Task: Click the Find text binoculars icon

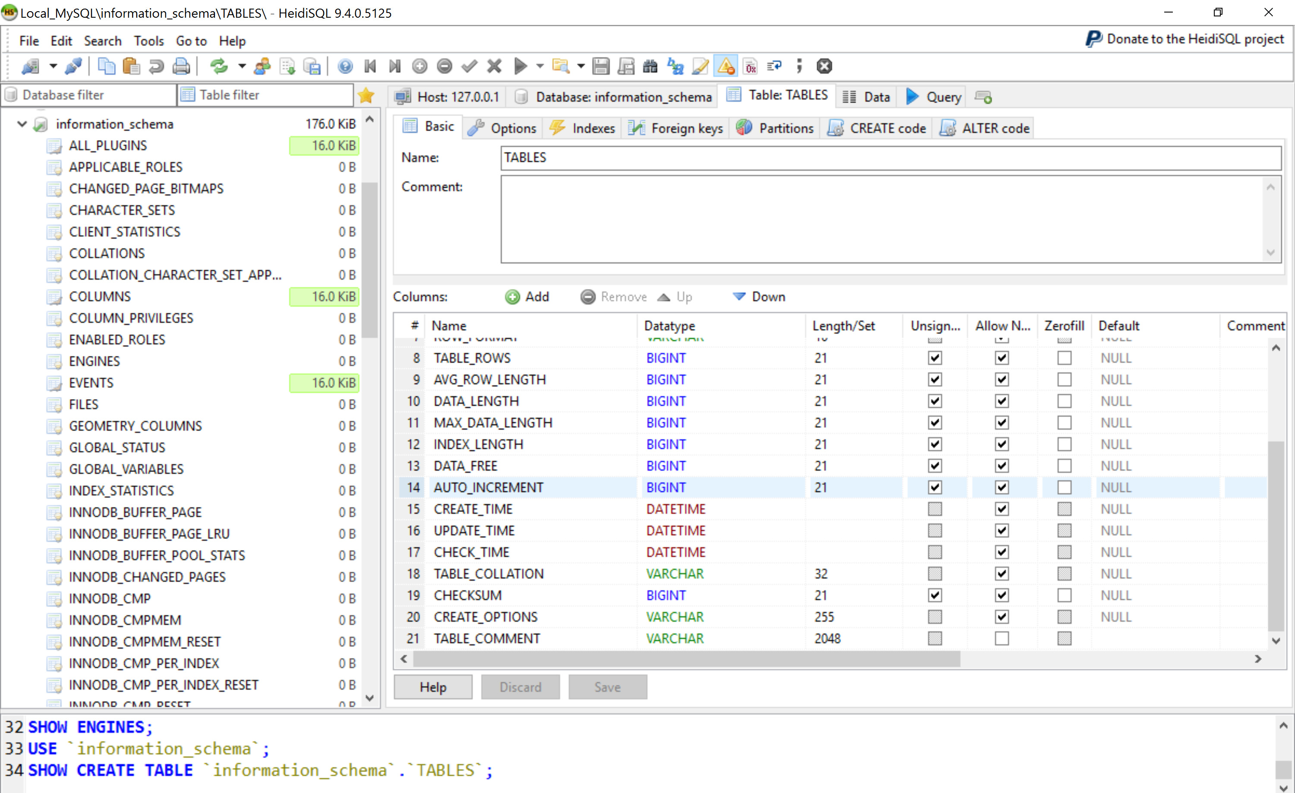Action: [650, 66]
